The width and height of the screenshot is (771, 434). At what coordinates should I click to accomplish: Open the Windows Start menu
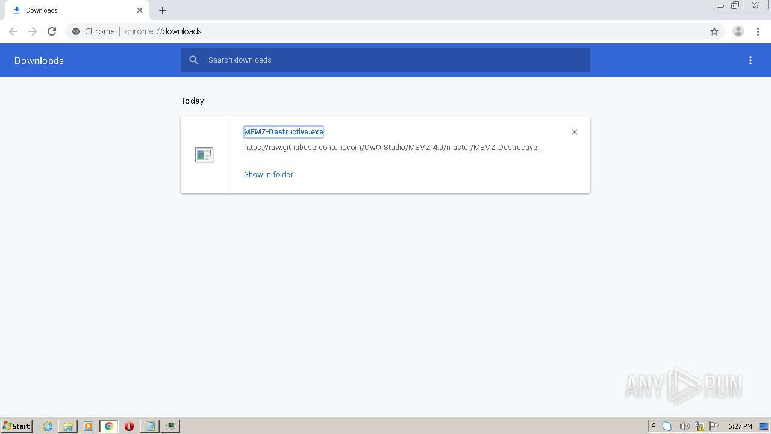point(17,426)
